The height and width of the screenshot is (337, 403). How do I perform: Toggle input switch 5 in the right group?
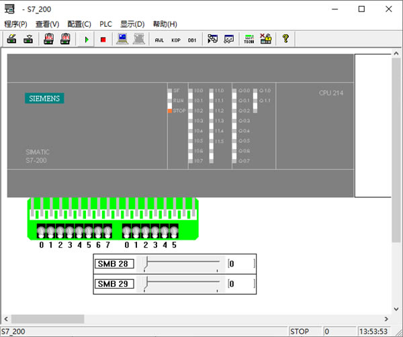pos(174,231)
